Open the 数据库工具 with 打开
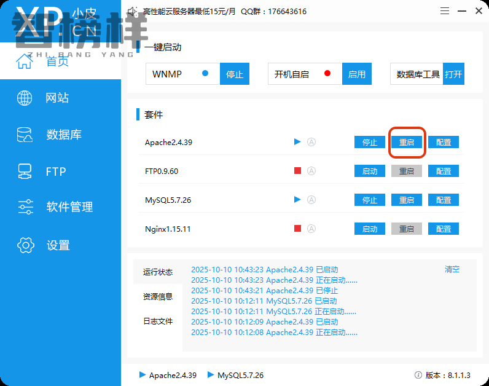Screen dimensions: 489x386 pyautogui.click(x=453, y=74)
